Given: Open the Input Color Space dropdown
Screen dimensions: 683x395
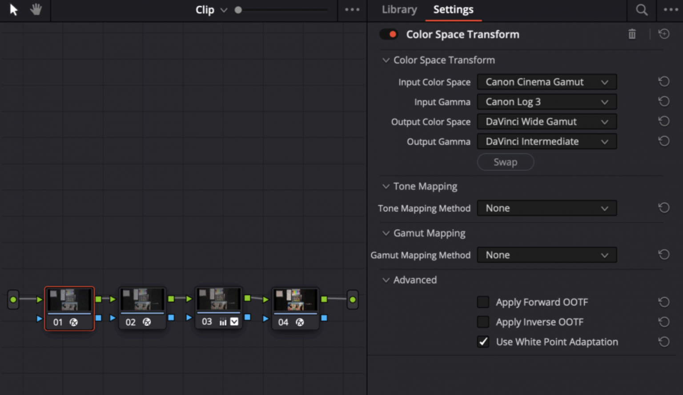Looking at the screenshot, I should point(546,82).
